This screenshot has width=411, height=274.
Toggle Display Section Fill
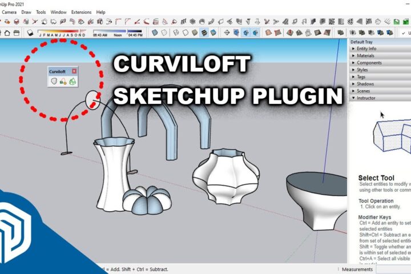pos(255,33)
